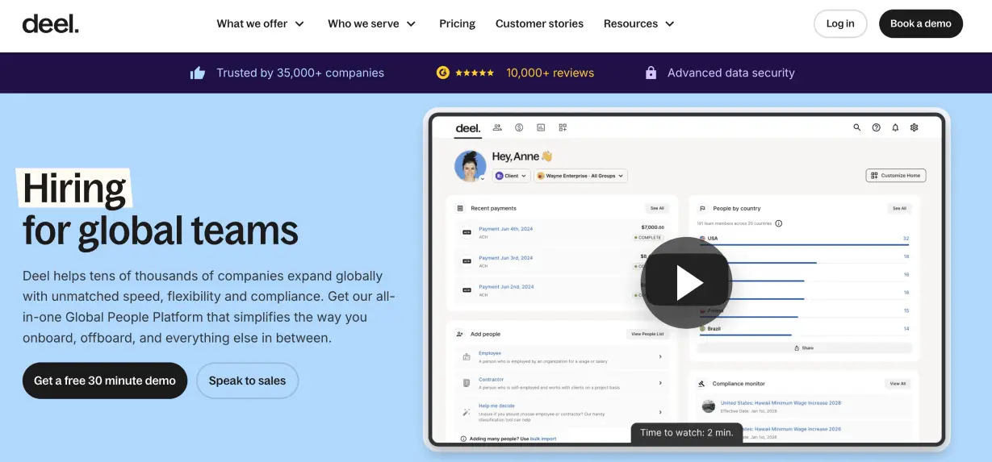Screen dimensions: 992x462
Task: Open the dollar payments icon in the dashboard top bar
Action: 519,127
